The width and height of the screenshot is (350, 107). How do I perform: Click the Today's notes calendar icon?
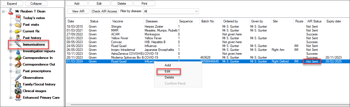(18, 18)
